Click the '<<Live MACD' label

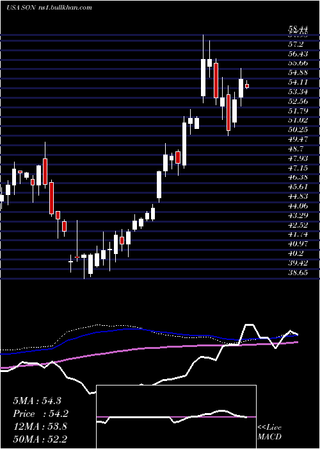[x=269, y=432]
